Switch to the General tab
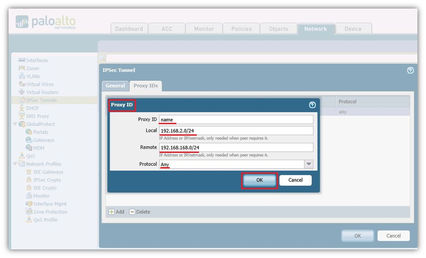Viewport: 426px width, 258px height. coord(115,86)
